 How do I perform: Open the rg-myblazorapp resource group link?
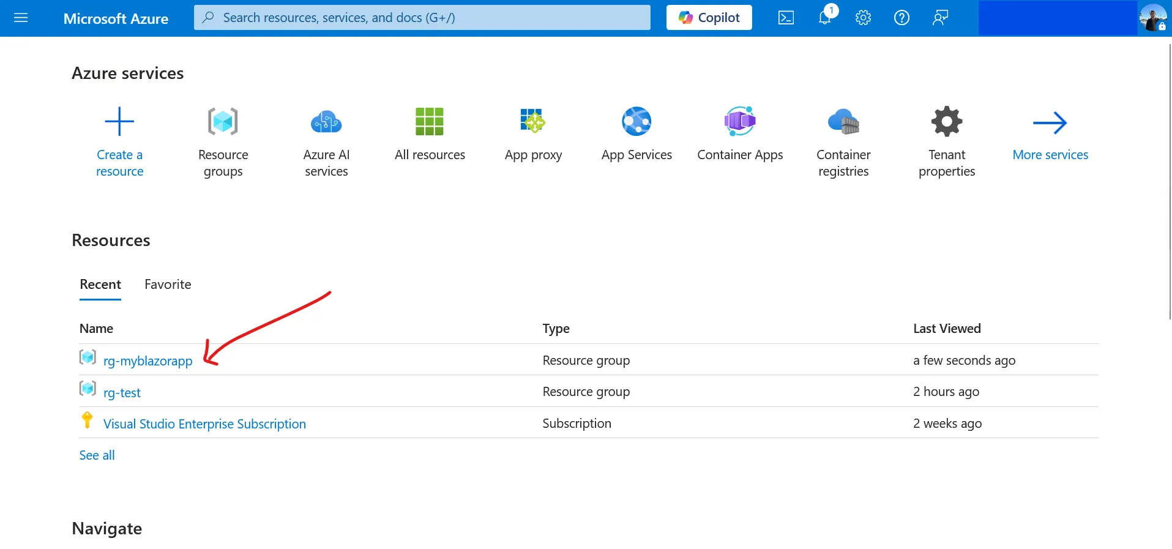[x=147, y=360]
